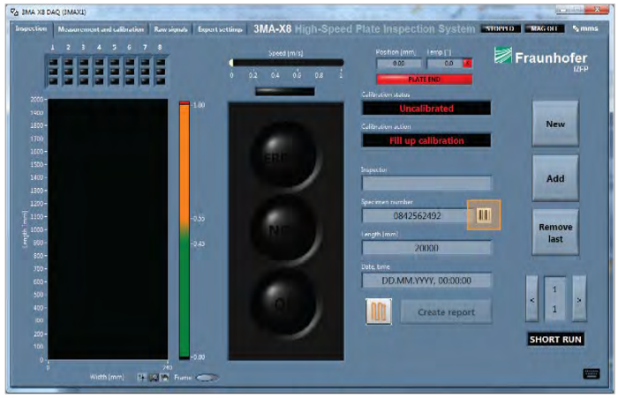Click the Create report button
Screen dimensions: 618x398
click(446, 312)
